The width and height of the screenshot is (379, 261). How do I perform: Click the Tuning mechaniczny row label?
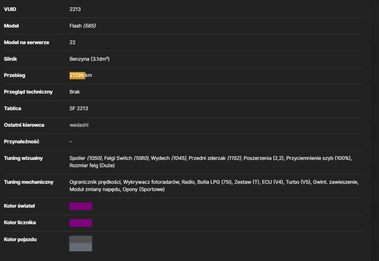tap(28, 182)
